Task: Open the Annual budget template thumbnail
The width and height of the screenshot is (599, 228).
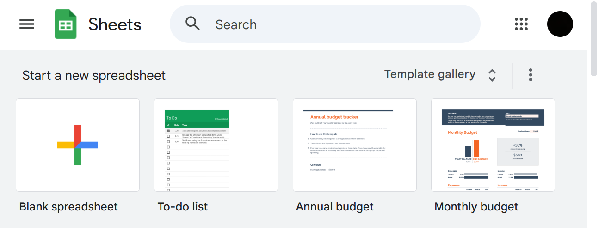Action: [355, 145]
